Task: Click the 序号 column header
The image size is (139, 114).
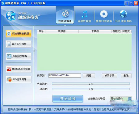Action: pos(41,31)
